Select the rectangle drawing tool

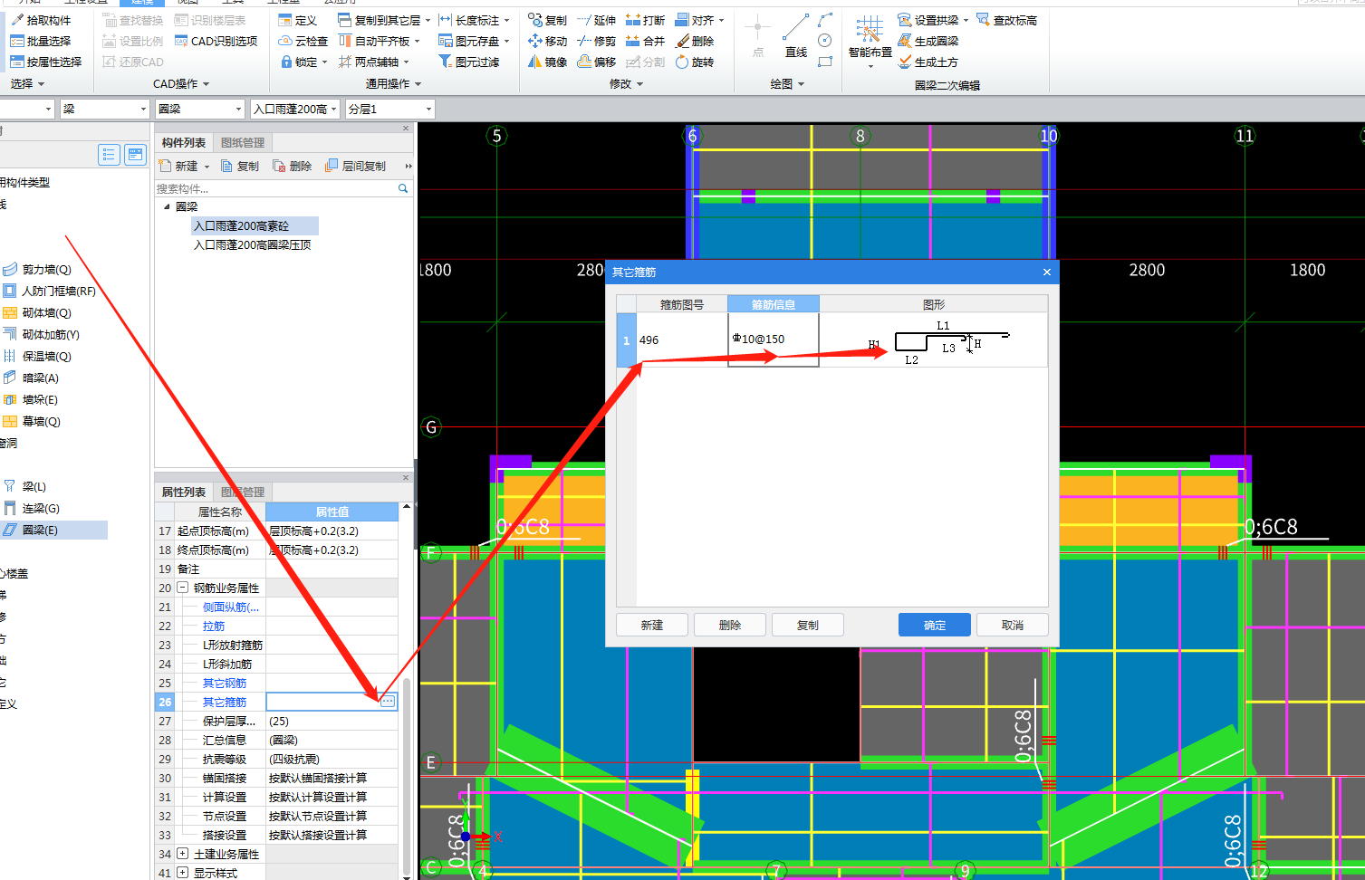[824, 62]
